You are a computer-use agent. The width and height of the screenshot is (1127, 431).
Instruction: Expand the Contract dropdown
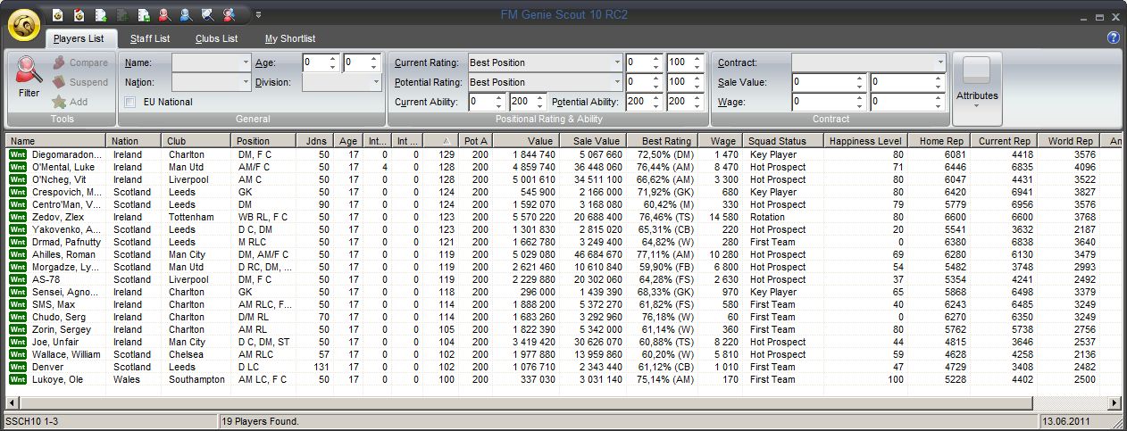point(939,62)
